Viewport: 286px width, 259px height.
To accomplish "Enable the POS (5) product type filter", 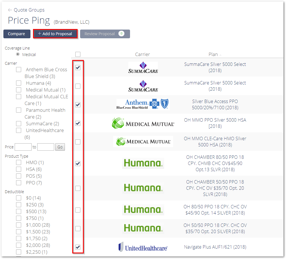I will pos(19,176).
